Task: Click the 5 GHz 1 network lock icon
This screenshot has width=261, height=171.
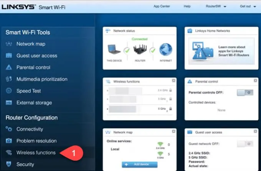Action: (170, 99)
